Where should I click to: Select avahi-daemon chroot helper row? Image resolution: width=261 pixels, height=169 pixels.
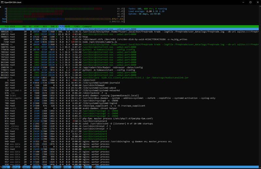129,108
